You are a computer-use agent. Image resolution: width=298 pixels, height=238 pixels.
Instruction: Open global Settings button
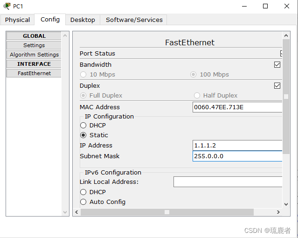click(34, 45)
